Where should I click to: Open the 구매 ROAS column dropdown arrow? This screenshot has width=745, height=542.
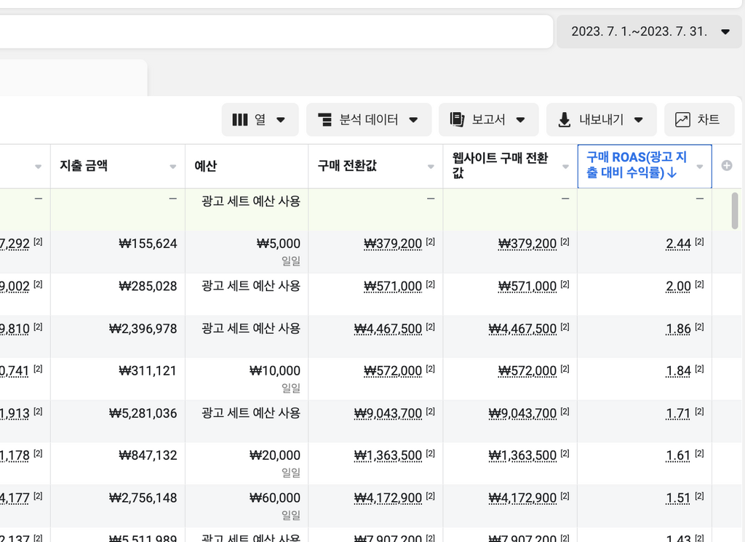[x=700, y=167]
